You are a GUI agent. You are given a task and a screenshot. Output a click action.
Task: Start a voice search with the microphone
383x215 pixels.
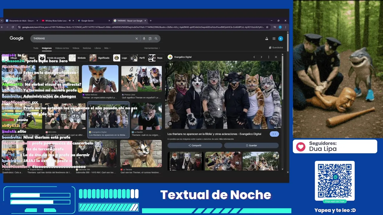tap(144, 39)
